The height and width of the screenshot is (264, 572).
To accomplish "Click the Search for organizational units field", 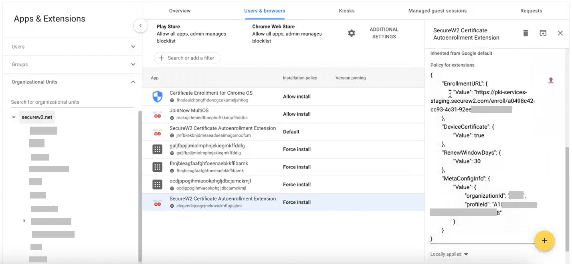I will tap(71, 102).
